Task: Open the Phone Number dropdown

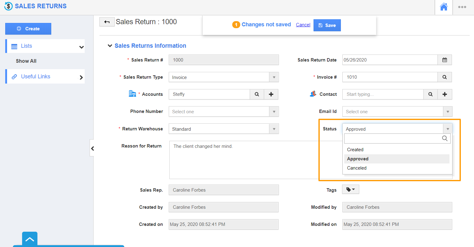Action: tap(274, 111)
